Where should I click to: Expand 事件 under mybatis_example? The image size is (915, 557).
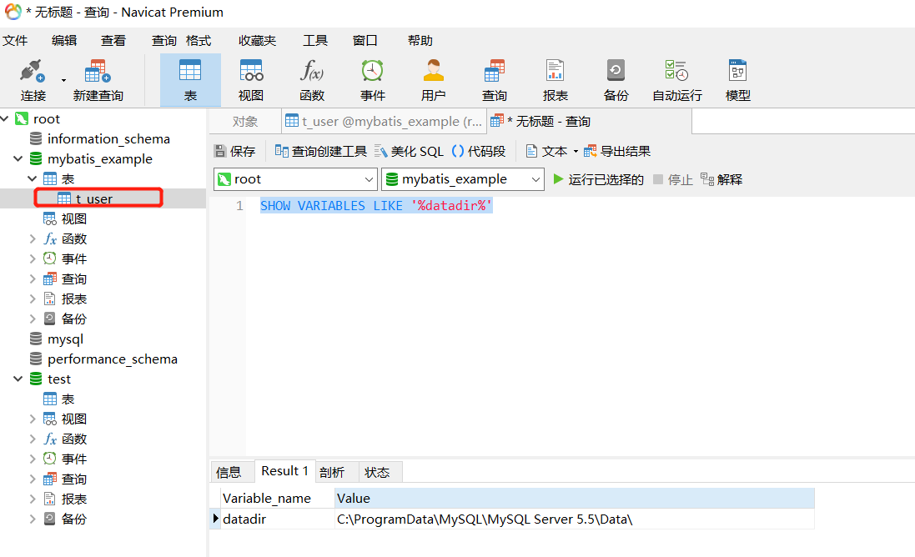point(32,258)
